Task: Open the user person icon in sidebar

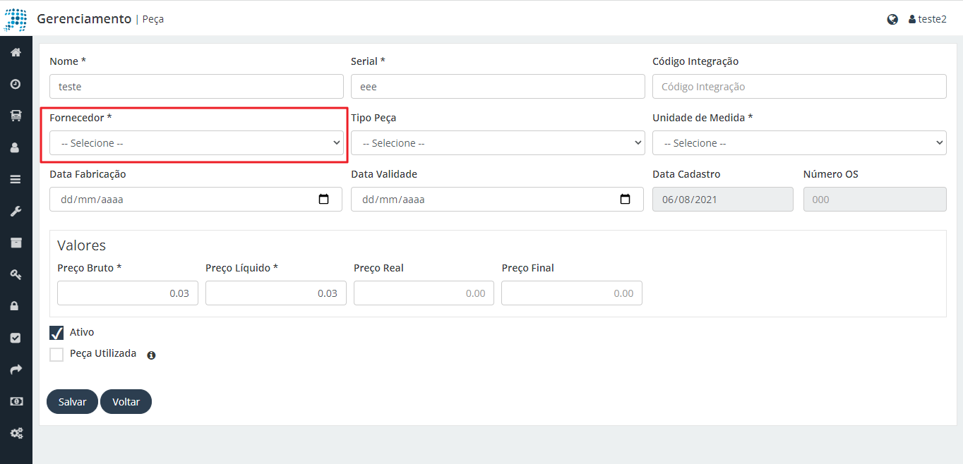Action: 16,147
